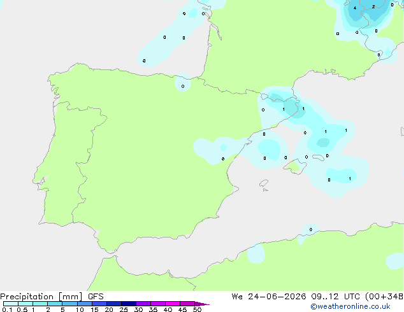Click the '4' precipitation value on map
Image resolution: width=404 pixels, height=312 pixels.
click(355, 8)
